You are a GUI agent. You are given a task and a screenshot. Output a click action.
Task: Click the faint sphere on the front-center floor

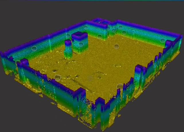pyautogui.click(x=91, y=78)
